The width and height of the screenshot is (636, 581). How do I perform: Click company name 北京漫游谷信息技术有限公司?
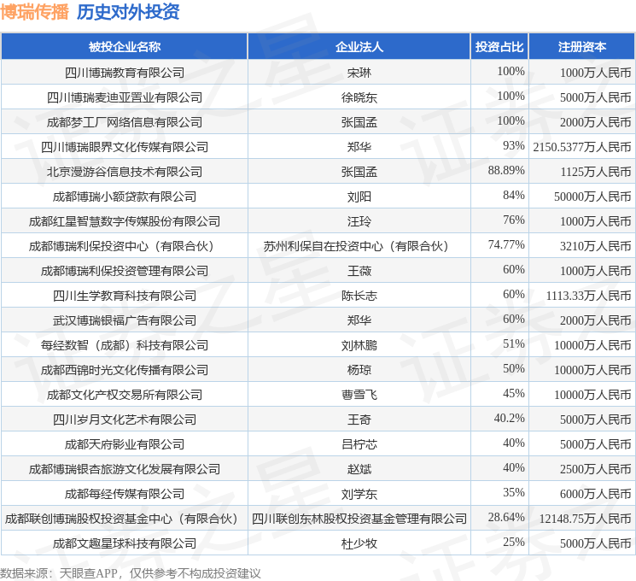(125, 172)
